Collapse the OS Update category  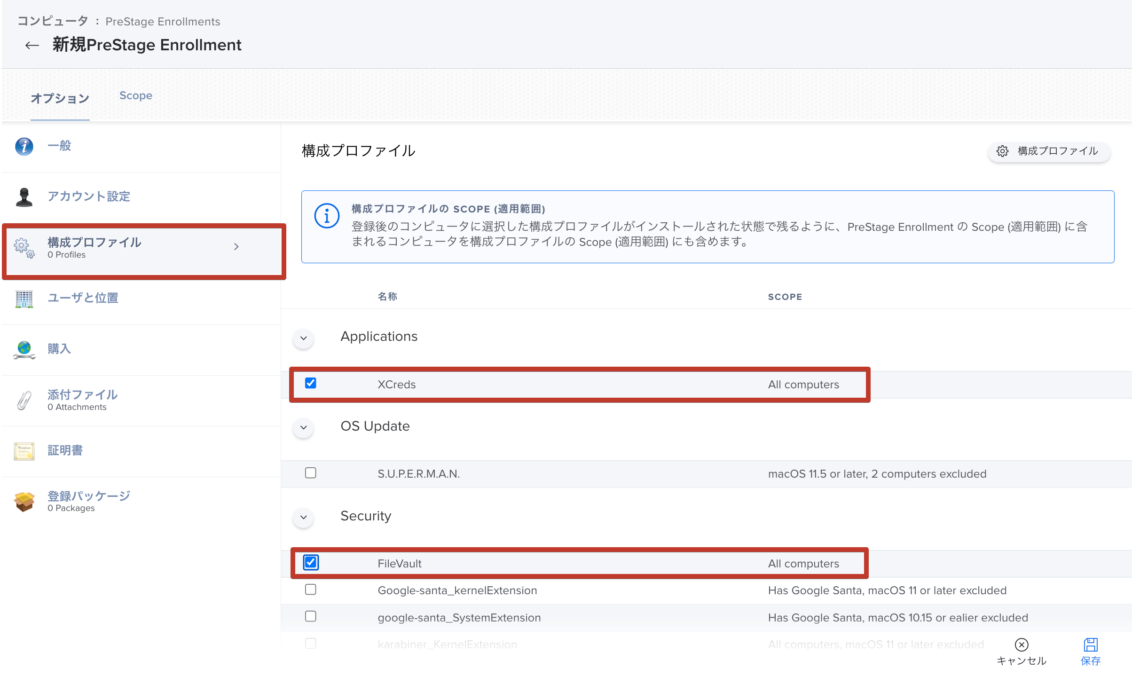point(304,427)
